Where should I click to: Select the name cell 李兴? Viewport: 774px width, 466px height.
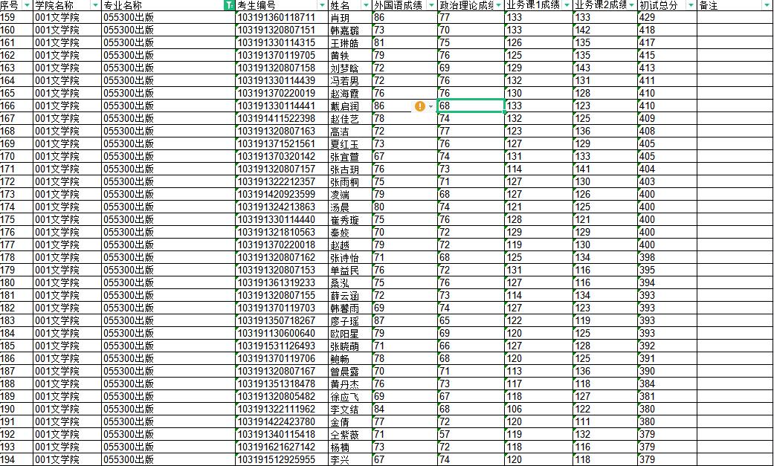point(350,460)
